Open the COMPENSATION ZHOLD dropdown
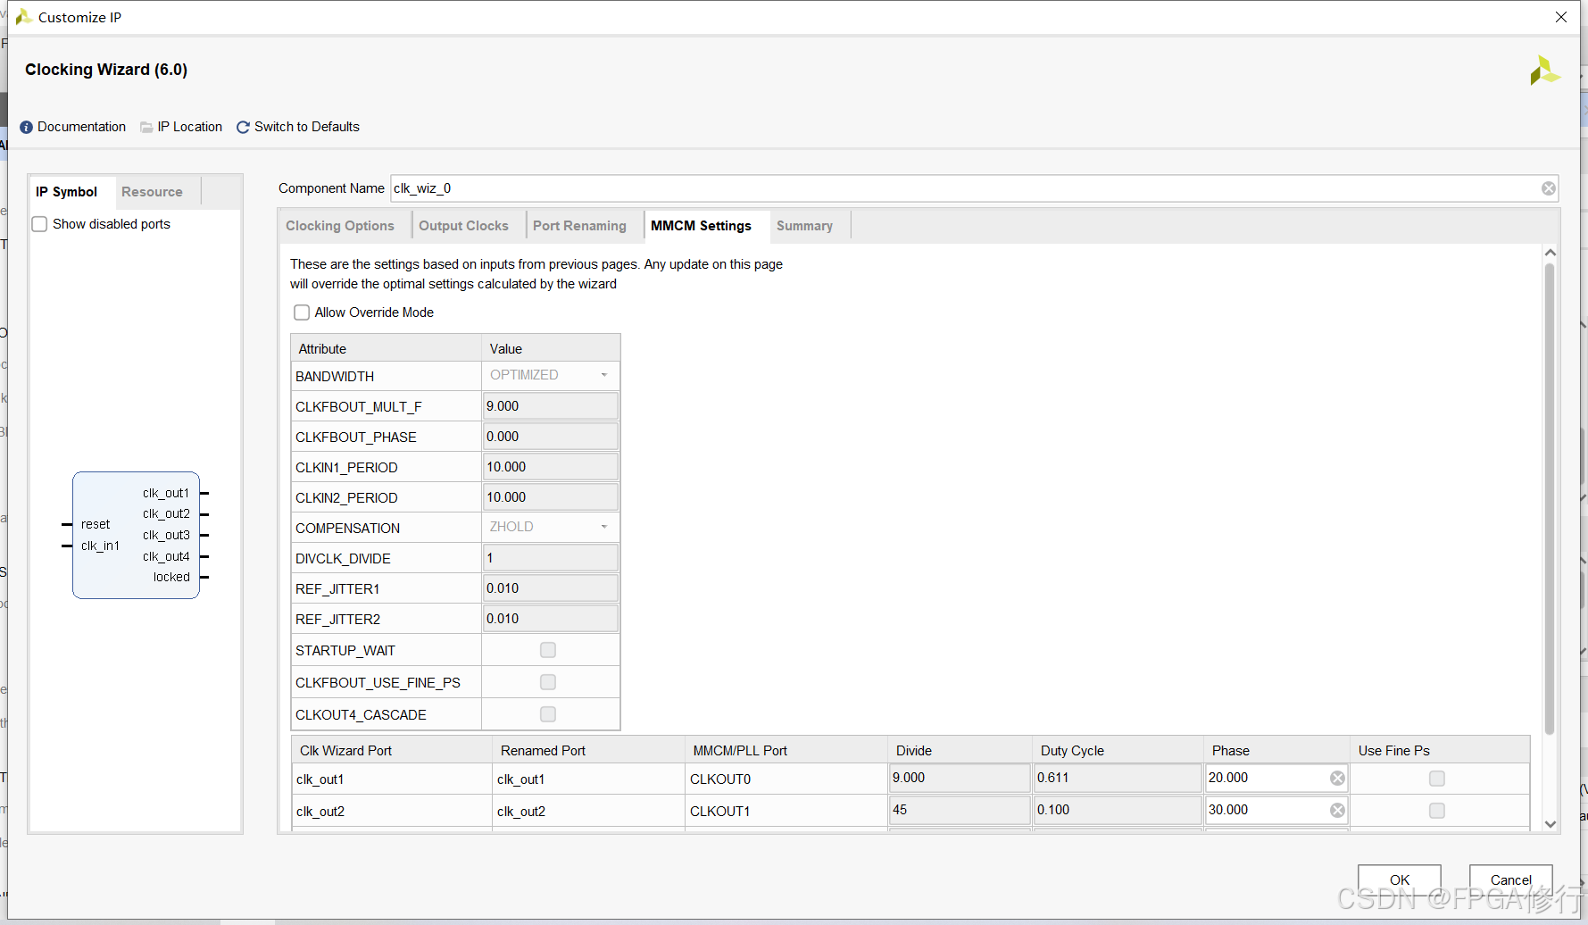The width and height of the screenshot is (1588, 925). pos(550,527)
